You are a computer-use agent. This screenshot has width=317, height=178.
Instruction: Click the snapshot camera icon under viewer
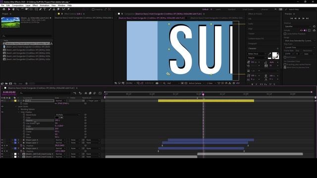157,83
